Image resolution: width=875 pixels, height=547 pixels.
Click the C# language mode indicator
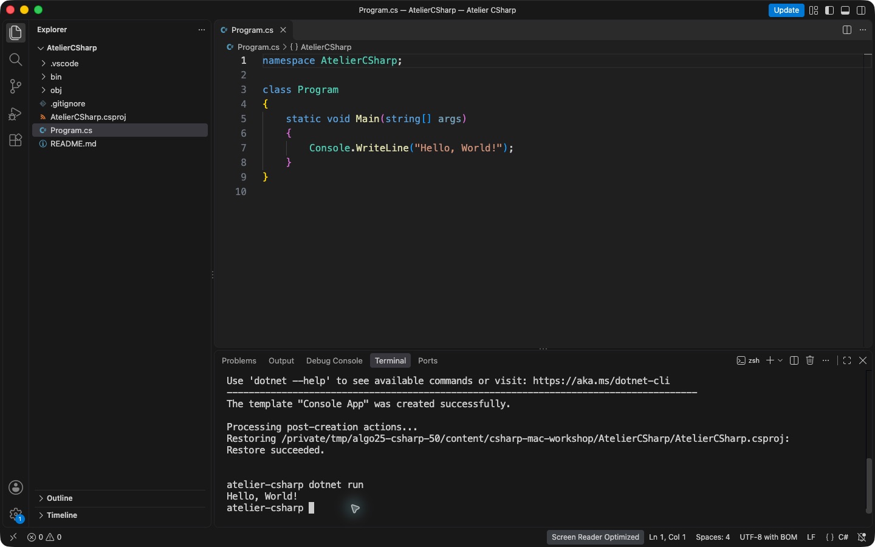pyautogui.click(x=843, y=537)
